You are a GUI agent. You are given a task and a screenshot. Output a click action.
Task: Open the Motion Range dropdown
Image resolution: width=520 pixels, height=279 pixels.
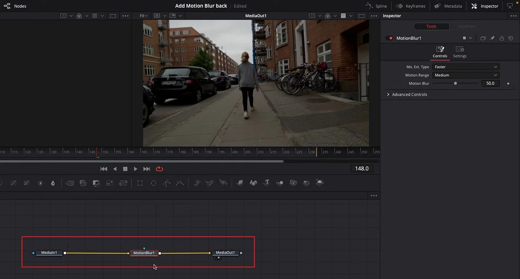click(x=466, y=75)
